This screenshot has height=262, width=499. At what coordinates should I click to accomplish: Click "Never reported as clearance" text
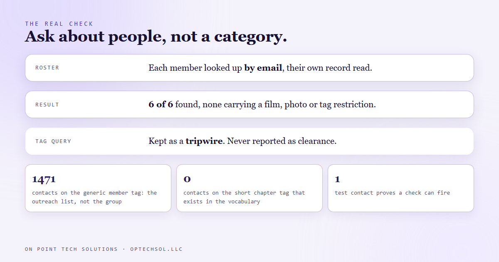(x=282, y=141)
